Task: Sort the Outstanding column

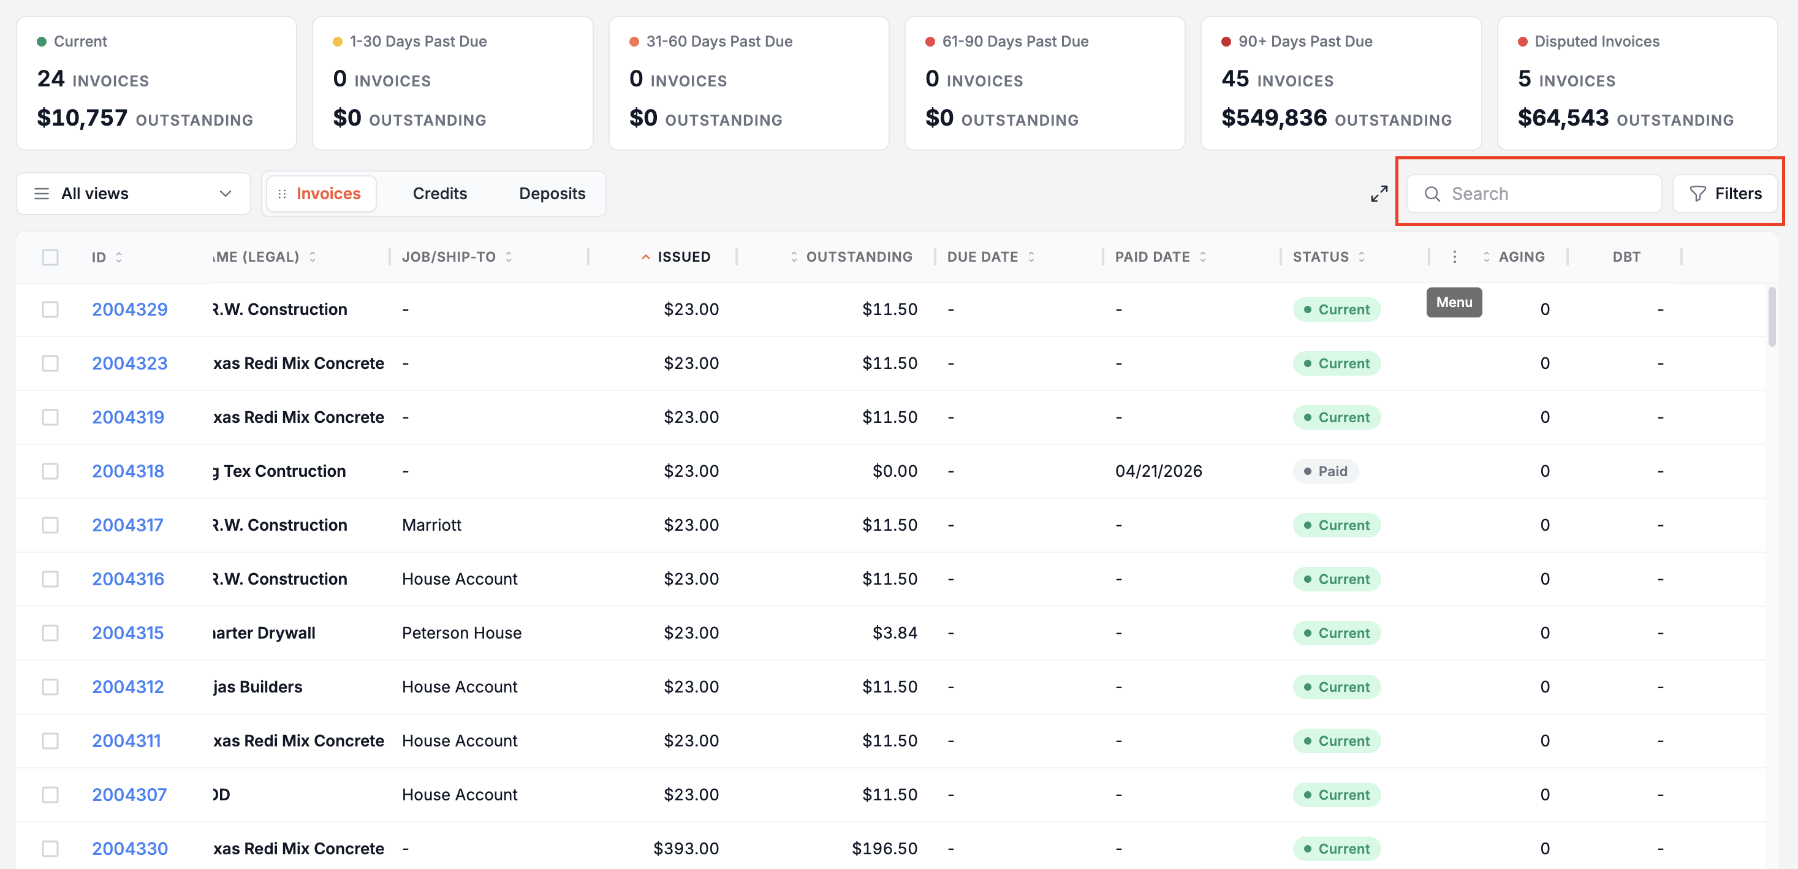Action: [794, 257]
